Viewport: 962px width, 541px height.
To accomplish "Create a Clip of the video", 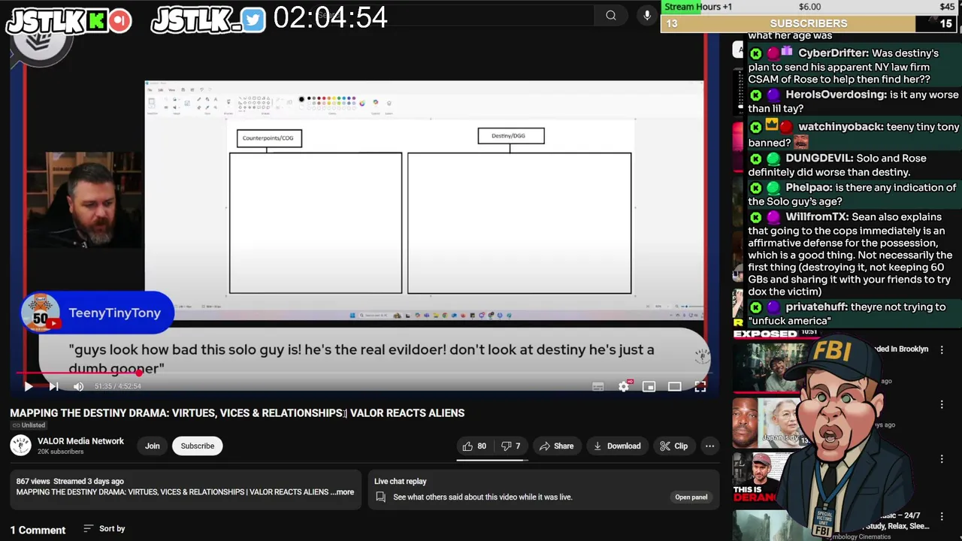I will point(673,446).
